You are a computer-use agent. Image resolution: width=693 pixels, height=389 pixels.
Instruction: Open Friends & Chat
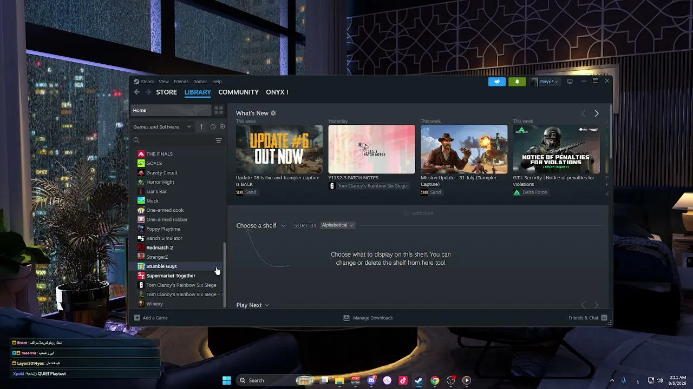(588, 318)
